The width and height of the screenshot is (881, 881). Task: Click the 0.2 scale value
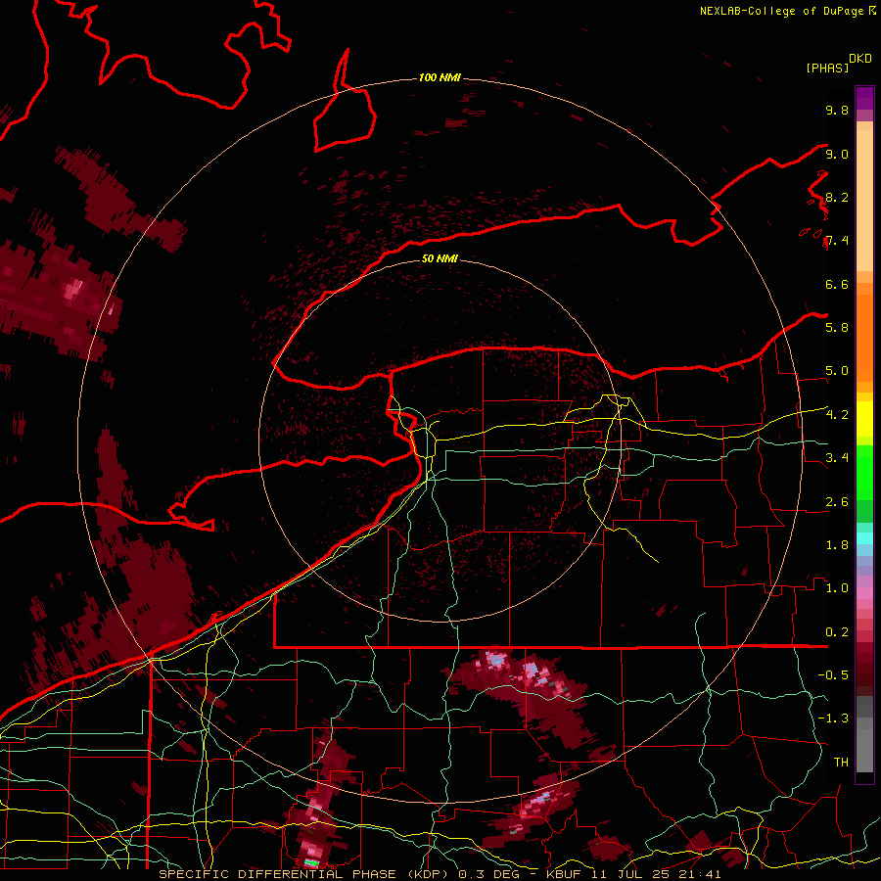tap(837, 632)
